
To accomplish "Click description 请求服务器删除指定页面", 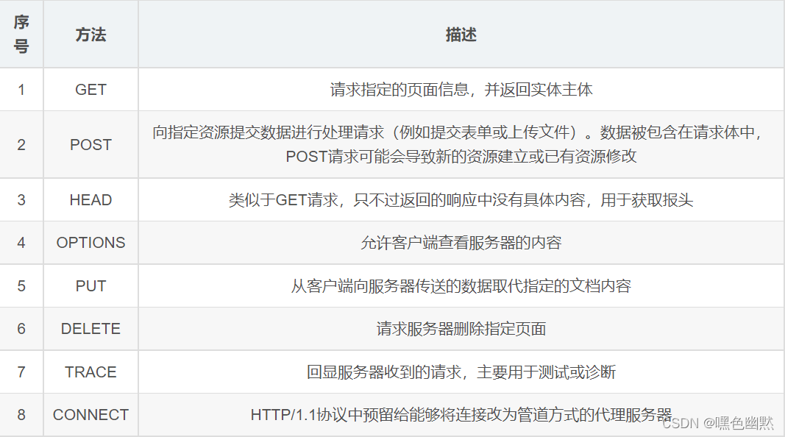I will 461,329.
